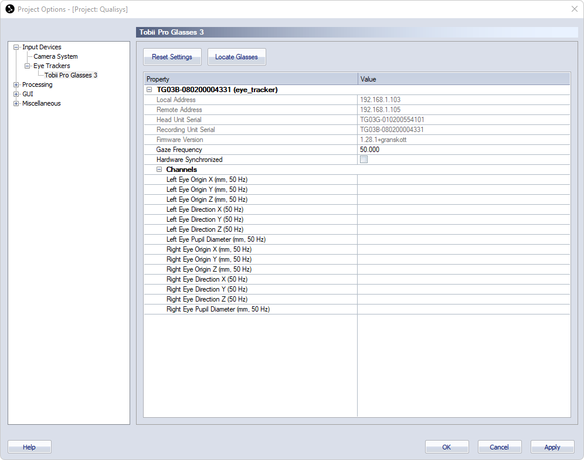Expand the Miscellaneous tree node
Viewport: 584px width, 460px height.
(16, 104)
